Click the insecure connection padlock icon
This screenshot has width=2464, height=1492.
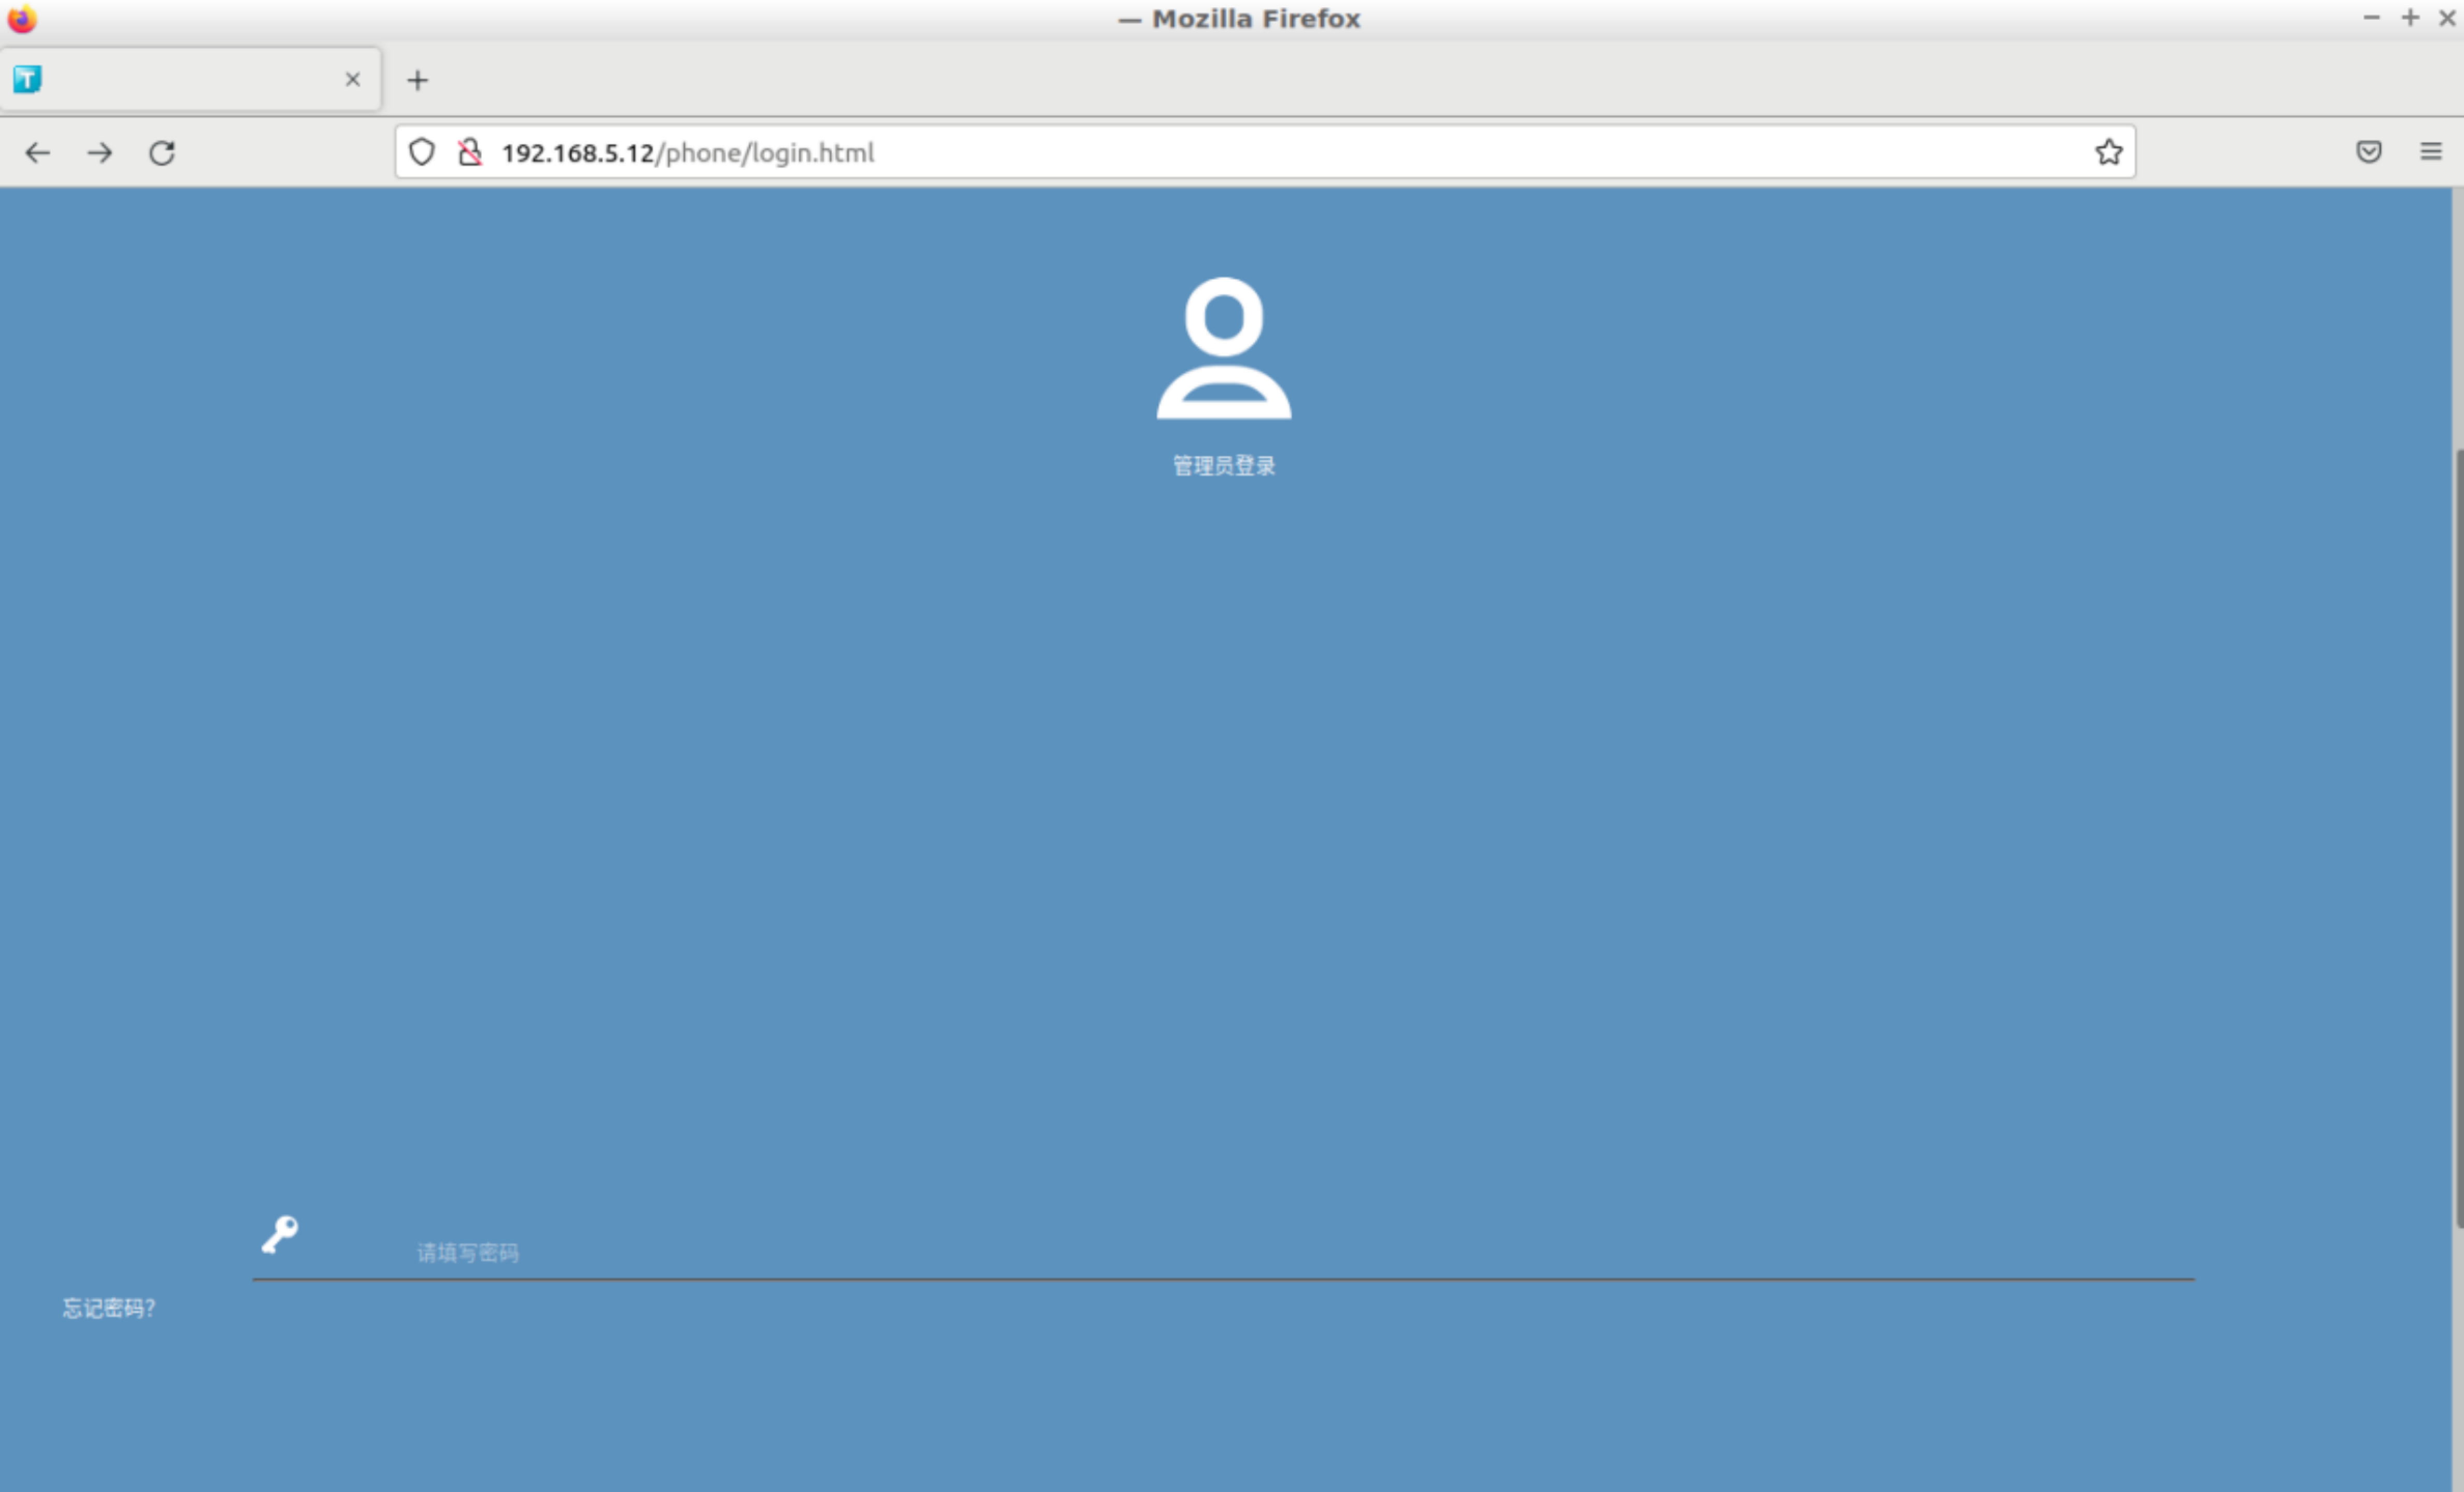pyautogui.click(x=470, y=152)
